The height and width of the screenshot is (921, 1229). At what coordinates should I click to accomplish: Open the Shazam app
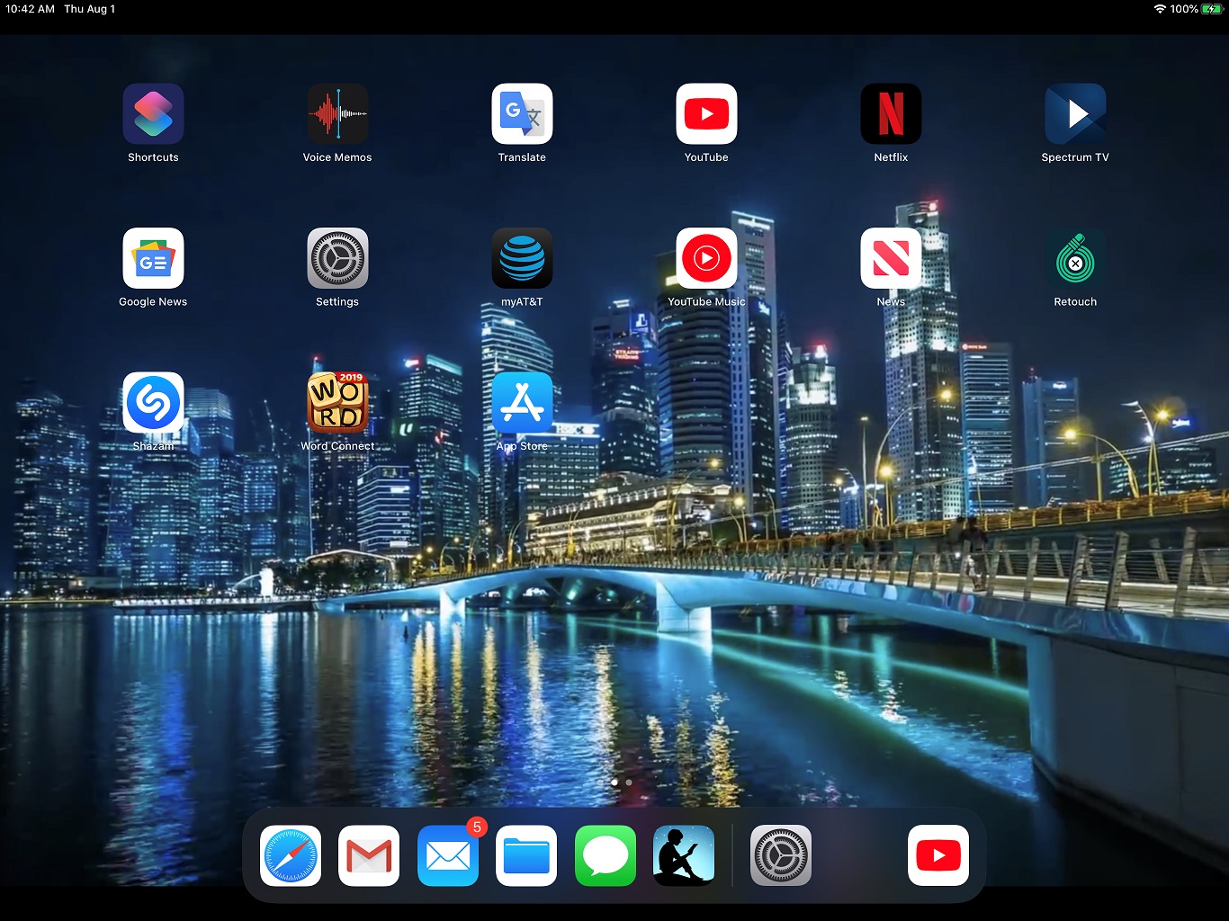click(x=153, y=402)
